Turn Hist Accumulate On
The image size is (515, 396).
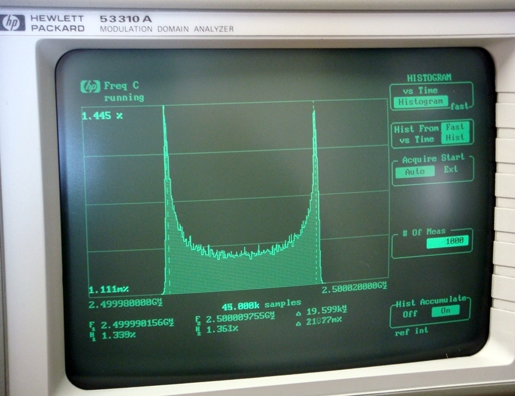pos(445,311)
